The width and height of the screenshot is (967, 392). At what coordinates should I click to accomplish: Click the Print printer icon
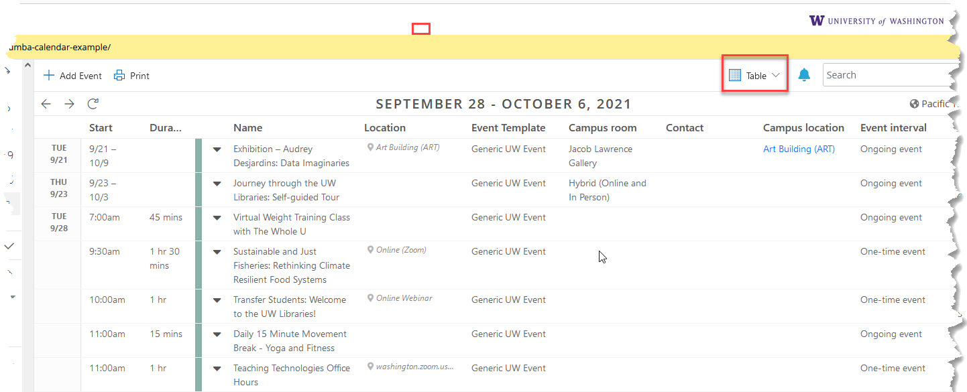tap(119, 76)
